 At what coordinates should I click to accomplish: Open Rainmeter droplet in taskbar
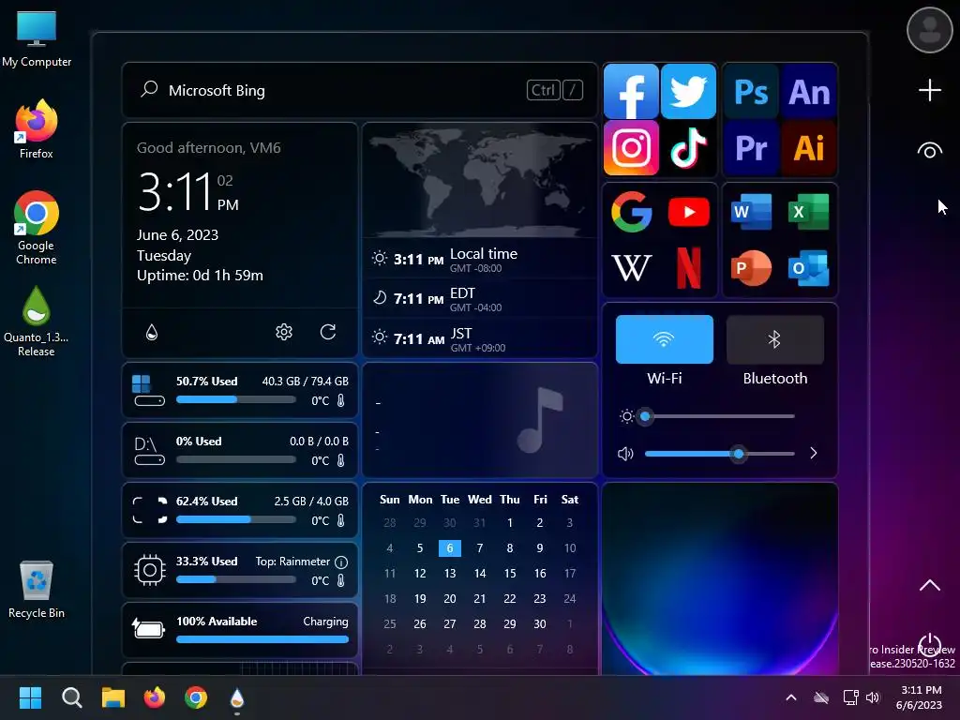click(237, 697)
